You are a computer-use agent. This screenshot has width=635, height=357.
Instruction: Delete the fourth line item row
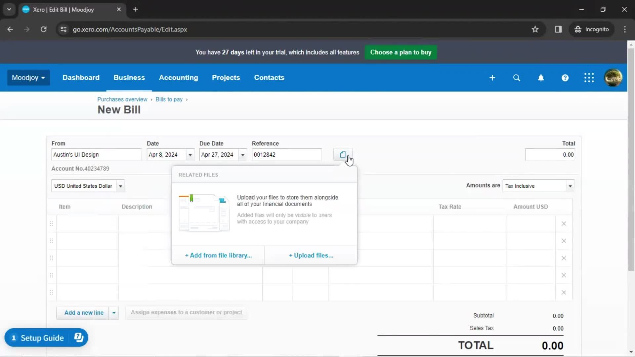[x=564, y=275]
